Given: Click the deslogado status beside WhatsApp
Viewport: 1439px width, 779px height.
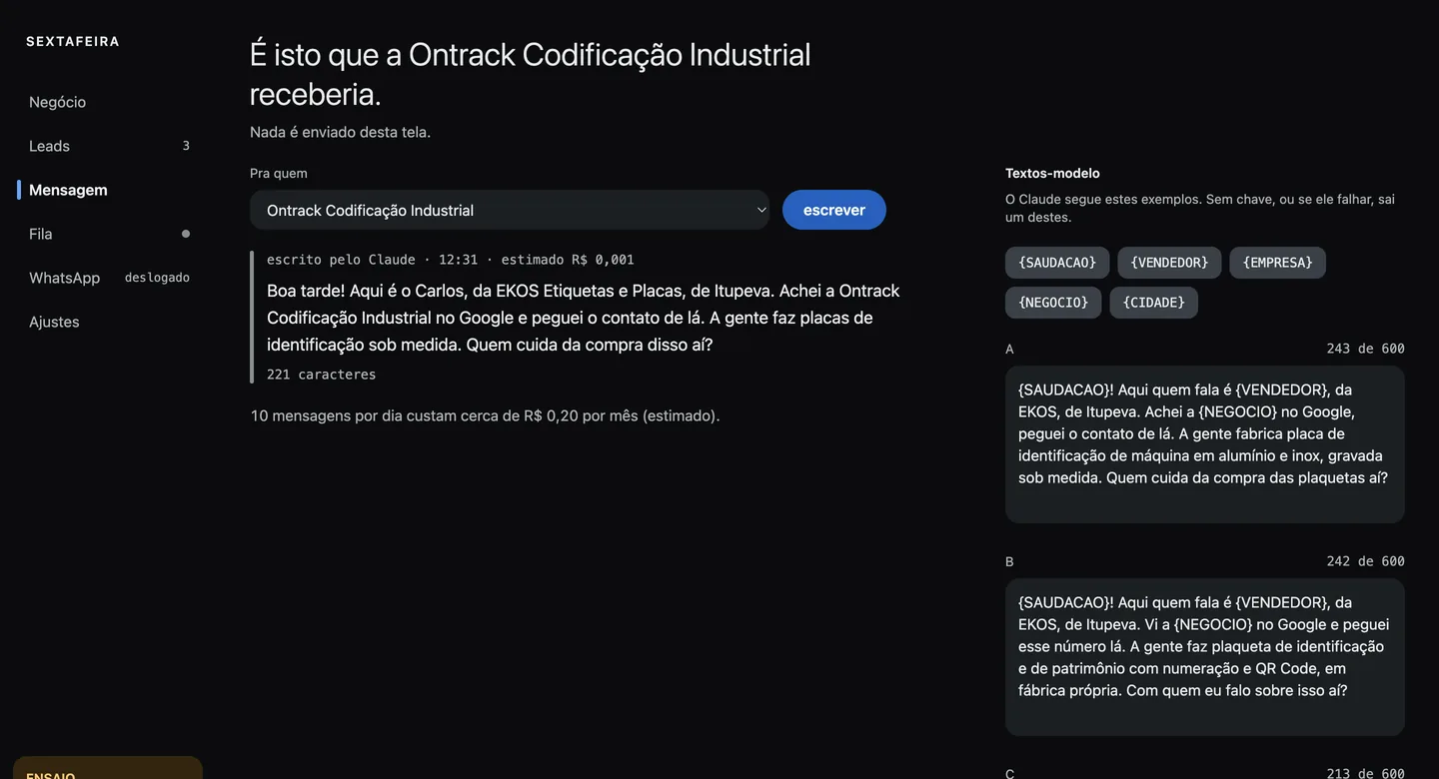Looking at the screenshot, I should 157,278.
